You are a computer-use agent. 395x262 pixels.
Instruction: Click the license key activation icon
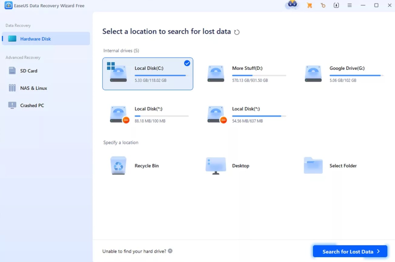[323, 5]
